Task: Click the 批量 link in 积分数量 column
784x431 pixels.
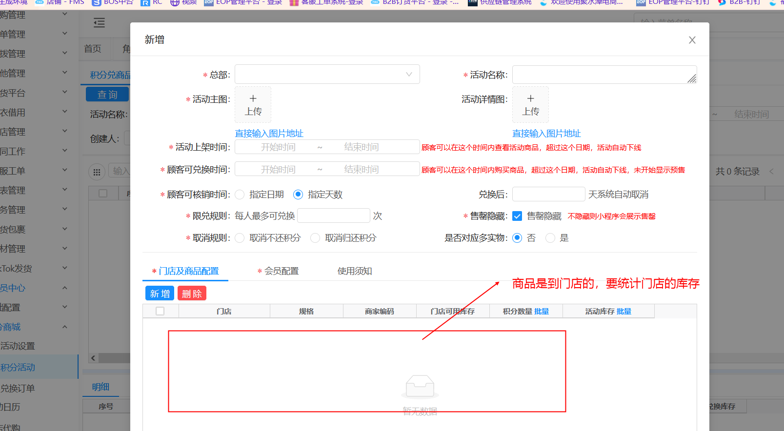Action: [x=542, y=312]
